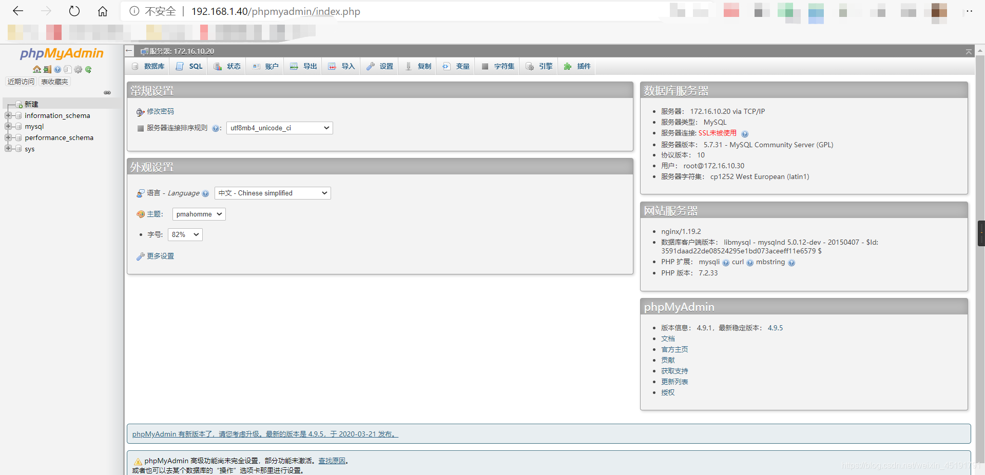
Task: Expand the performance_schema database node
Action: coord(8,137)
